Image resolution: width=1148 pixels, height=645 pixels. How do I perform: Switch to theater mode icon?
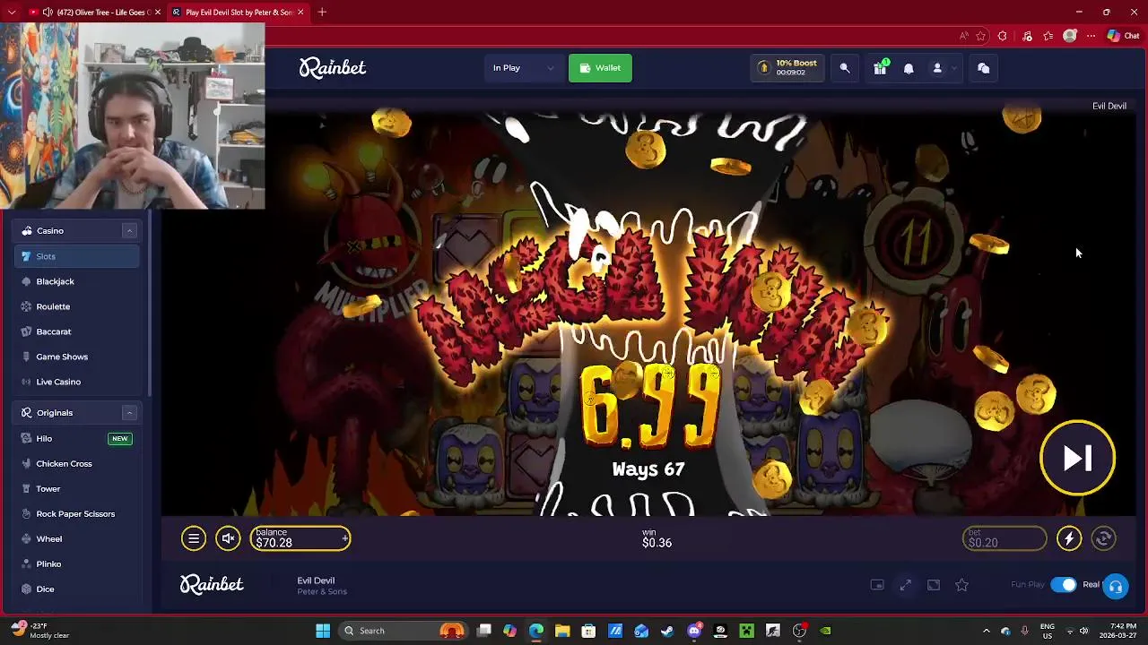(x=934, y=585)
